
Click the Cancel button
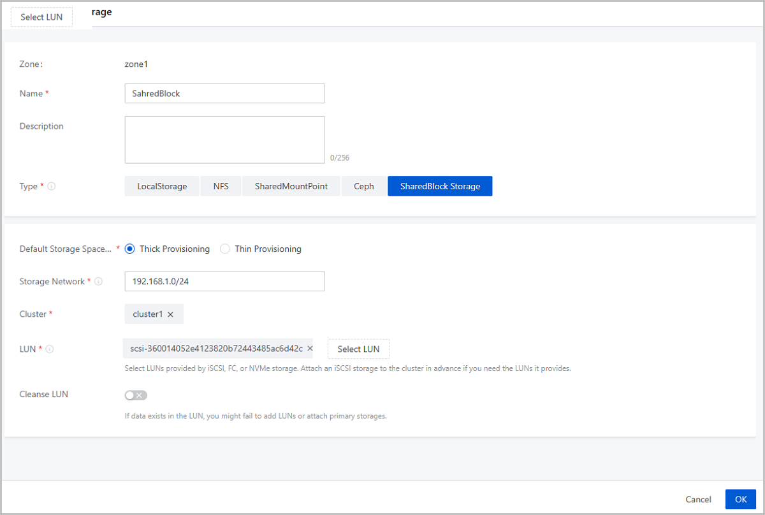click(698, 499)
